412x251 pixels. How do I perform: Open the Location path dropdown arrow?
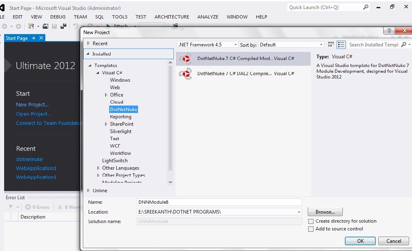tap(299, 212)
